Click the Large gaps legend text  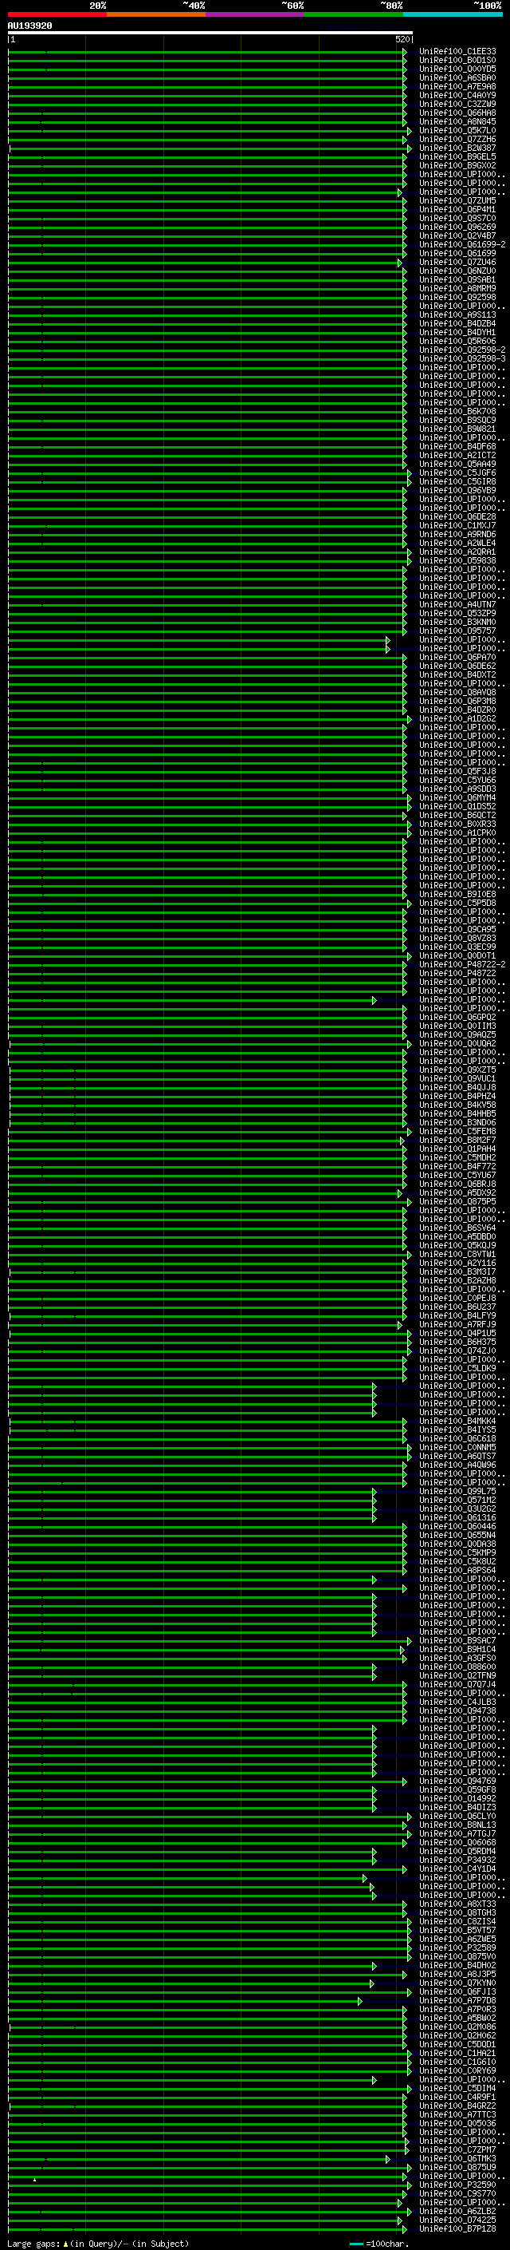34,2243
